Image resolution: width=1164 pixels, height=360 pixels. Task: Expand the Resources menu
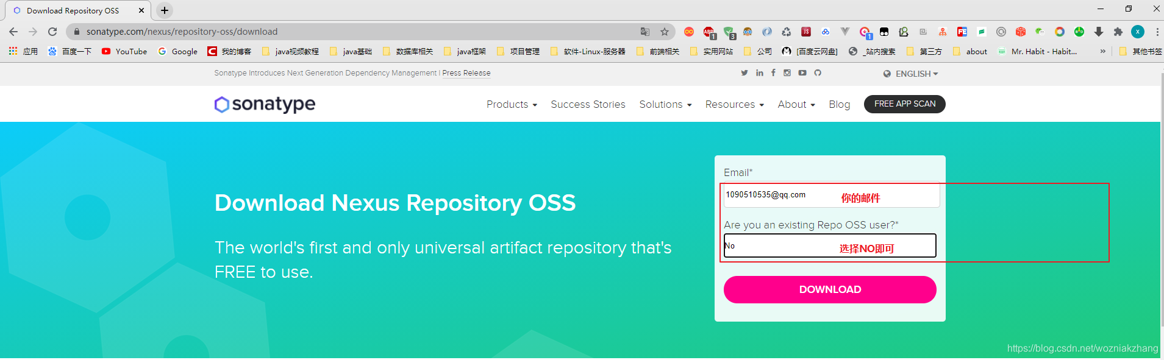(734, 105)
